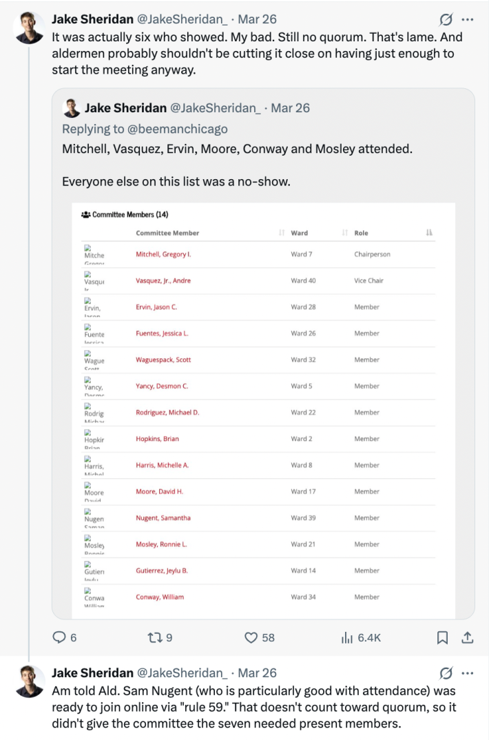This screenshot has width=489, height=740.
Task: Like the tweet with 58 likes
Action: (x=252, y=638)
